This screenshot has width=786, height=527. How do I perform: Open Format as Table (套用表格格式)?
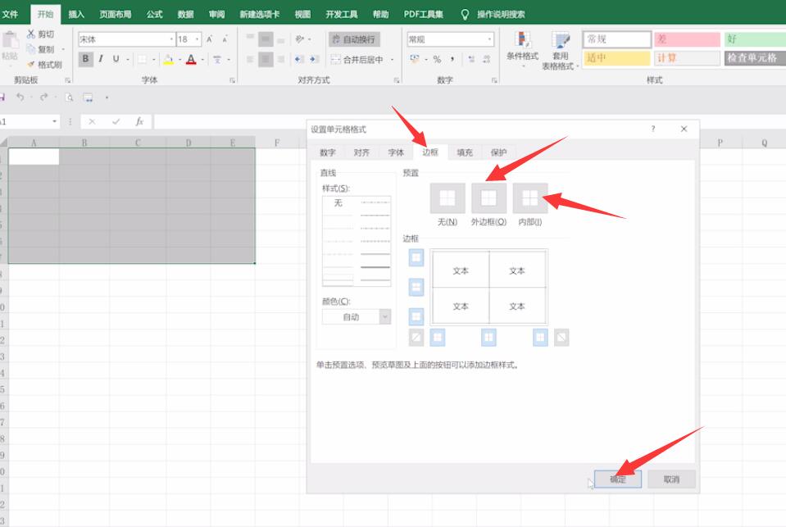coord(561,50)
